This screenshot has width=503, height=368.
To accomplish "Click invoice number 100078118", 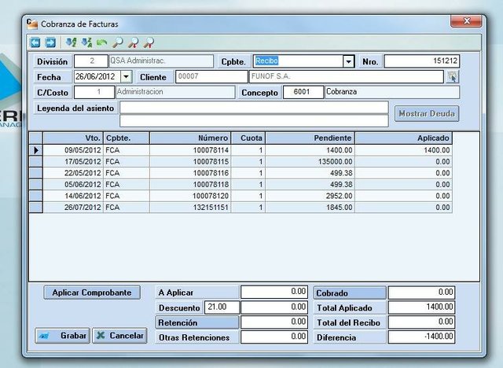I will tap(211, 185).
